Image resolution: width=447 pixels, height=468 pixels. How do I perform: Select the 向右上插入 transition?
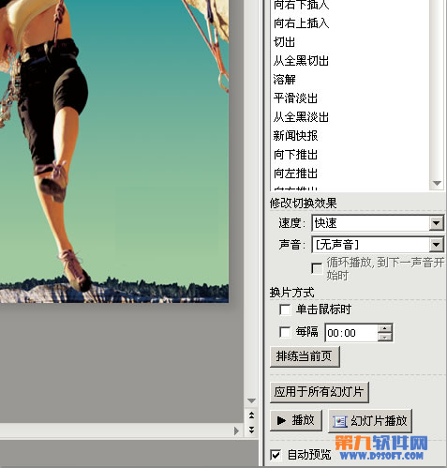point(301,23)
